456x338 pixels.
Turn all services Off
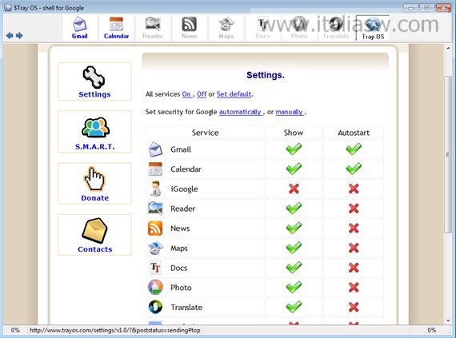[202, 94]
